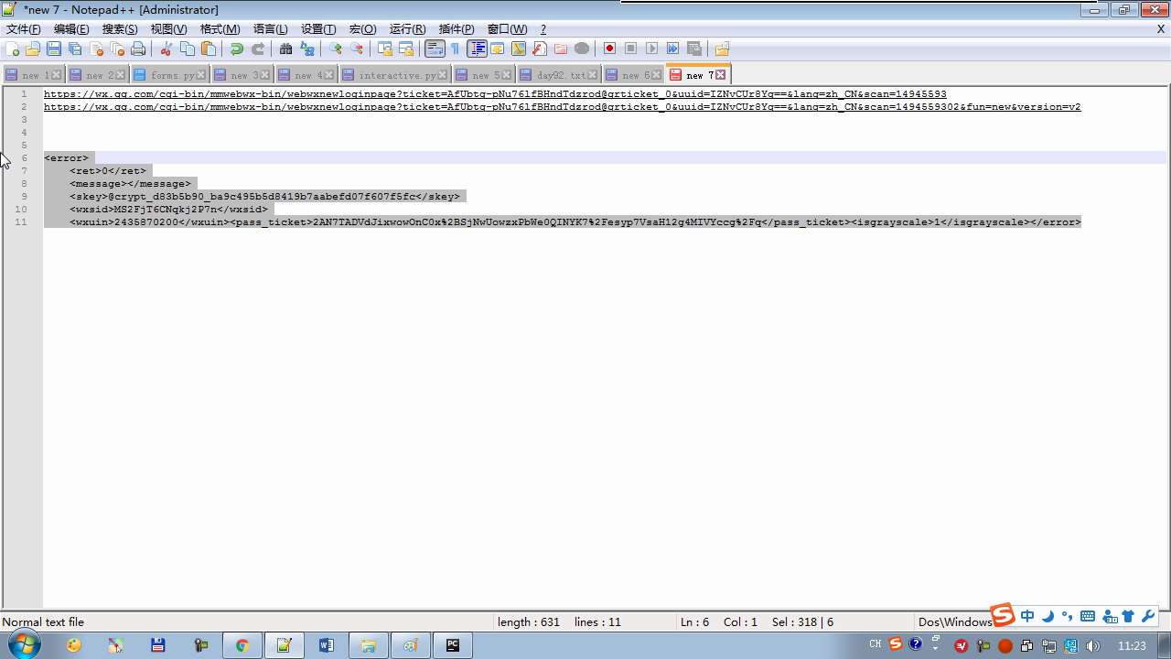Open the 设置(T) menu
The width and height of the screenshot is (1171, 659).
point(318,29)
